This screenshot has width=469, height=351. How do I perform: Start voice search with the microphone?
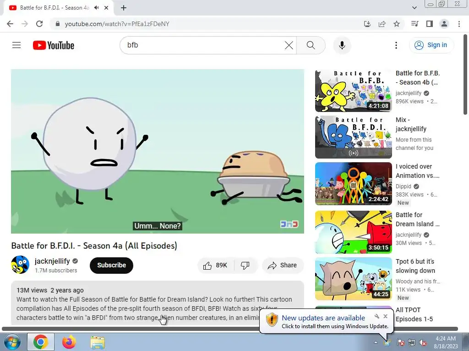click(342, 45)
